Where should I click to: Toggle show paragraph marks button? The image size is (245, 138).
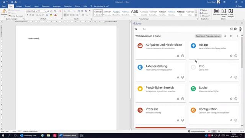pos(90,11)
